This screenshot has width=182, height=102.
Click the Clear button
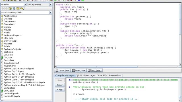(60, 85)
